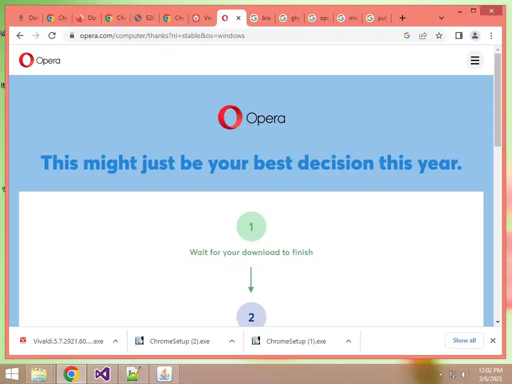
Task: Switch to the Google 'mic' tab
Action: (x=347, y=18)
